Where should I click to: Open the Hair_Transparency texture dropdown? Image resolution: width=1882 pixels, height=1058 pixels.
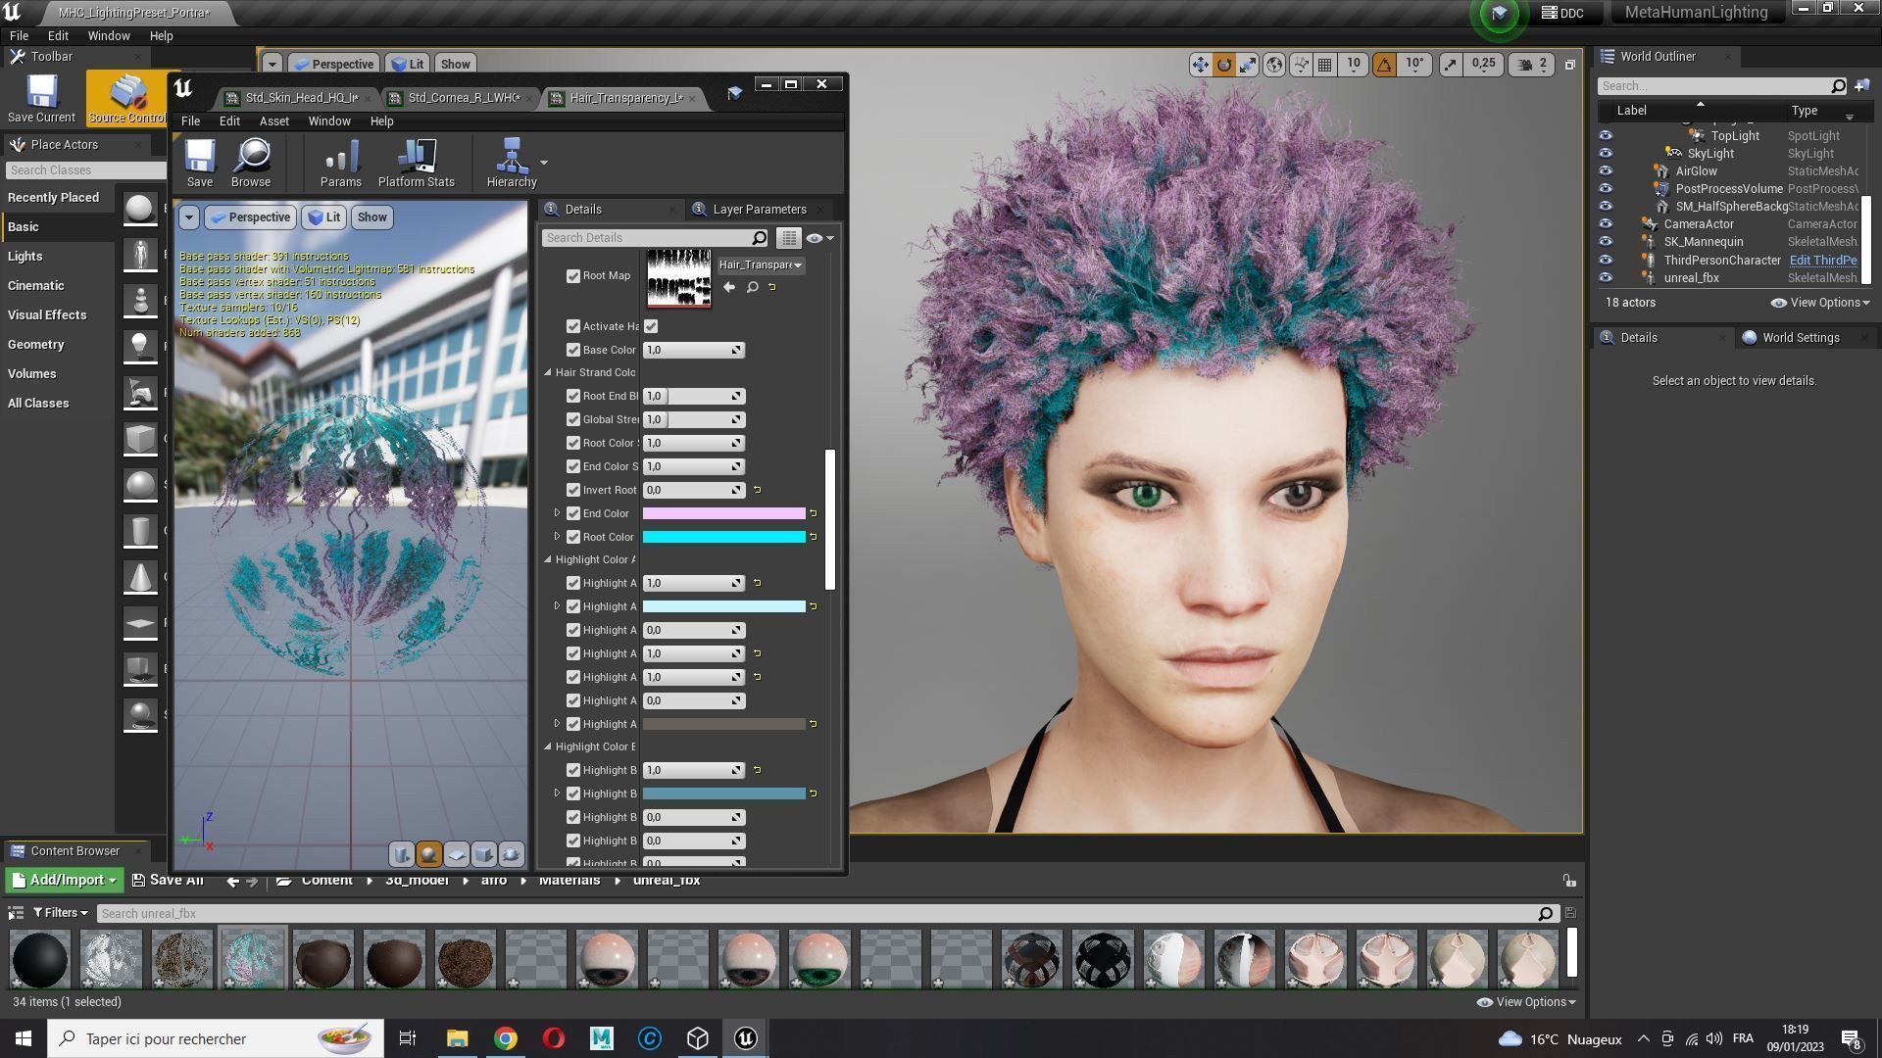pos(761,264)
